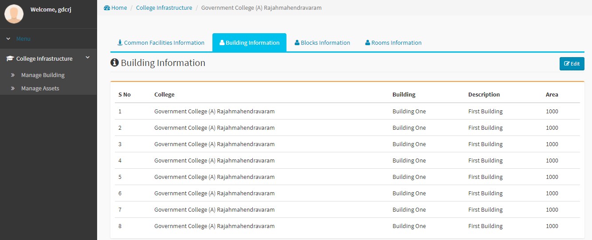This screenshot has height=240, width=592.
Task: Click College Infrastructure sidebar menu item
Action: [x=48, y=58]
